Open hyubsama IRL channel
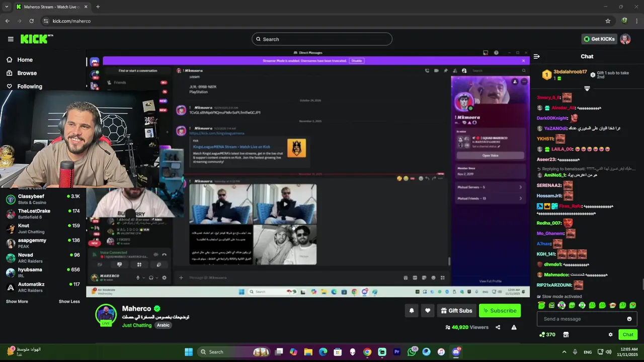 click(x=43, y=273)
